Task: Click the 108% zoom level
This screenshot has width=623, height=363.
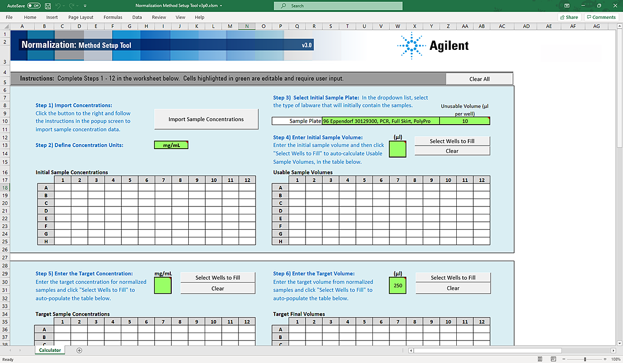Action: pos(616,359)
